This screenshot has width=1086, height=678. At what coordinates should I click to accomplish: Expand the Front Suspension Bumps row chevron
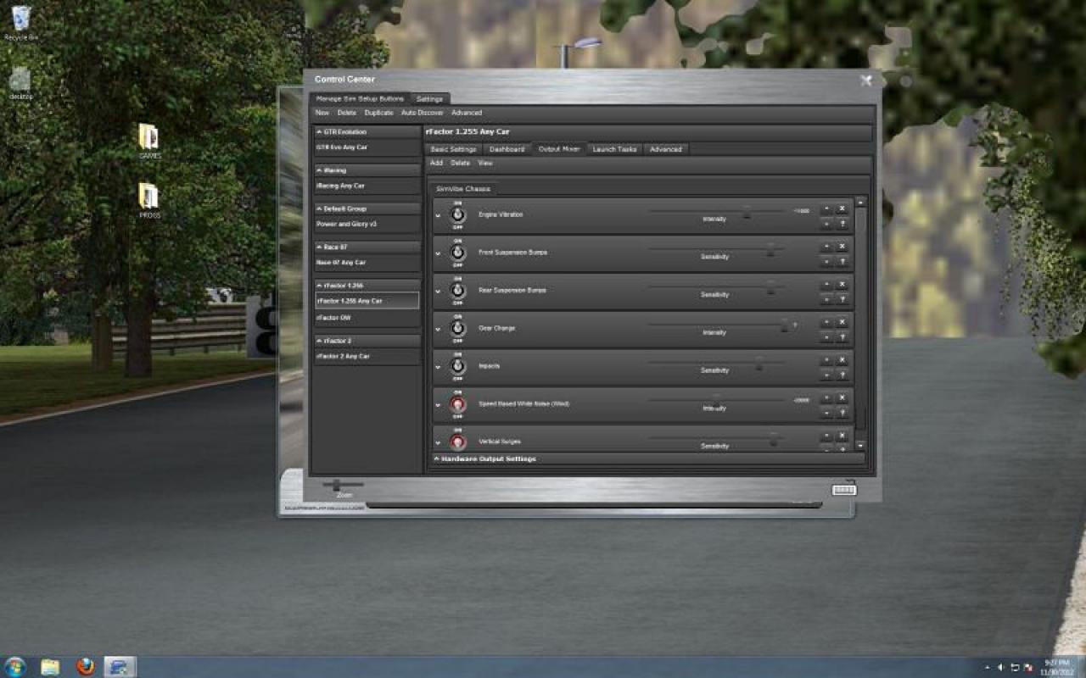click(x=439, y=253)
